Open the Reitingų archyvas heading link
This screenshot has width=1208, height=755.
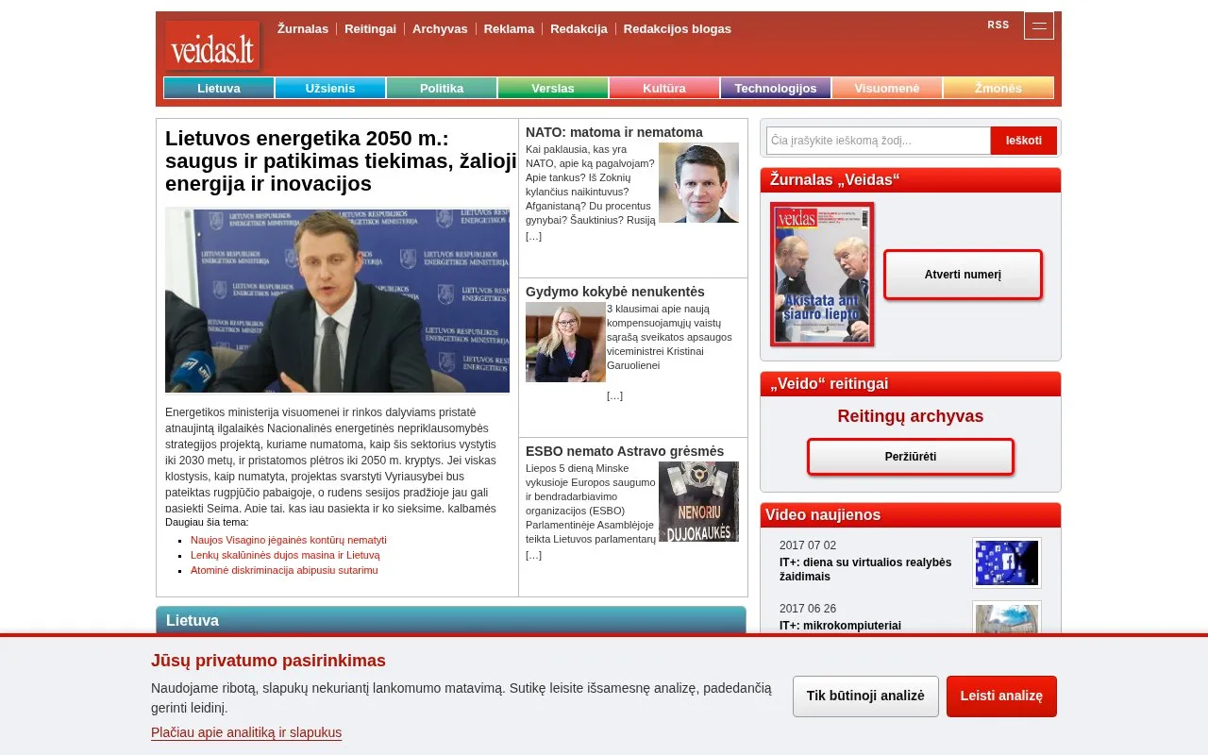[911, 416]
